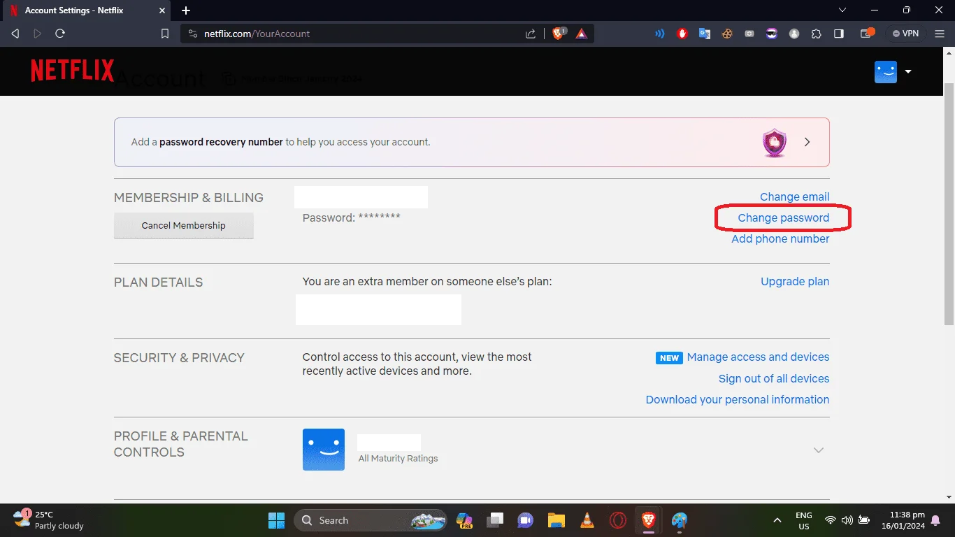The height and width of the screenshot is (537, 955).
Task: Click the Change password link
Action: point(784,218)
